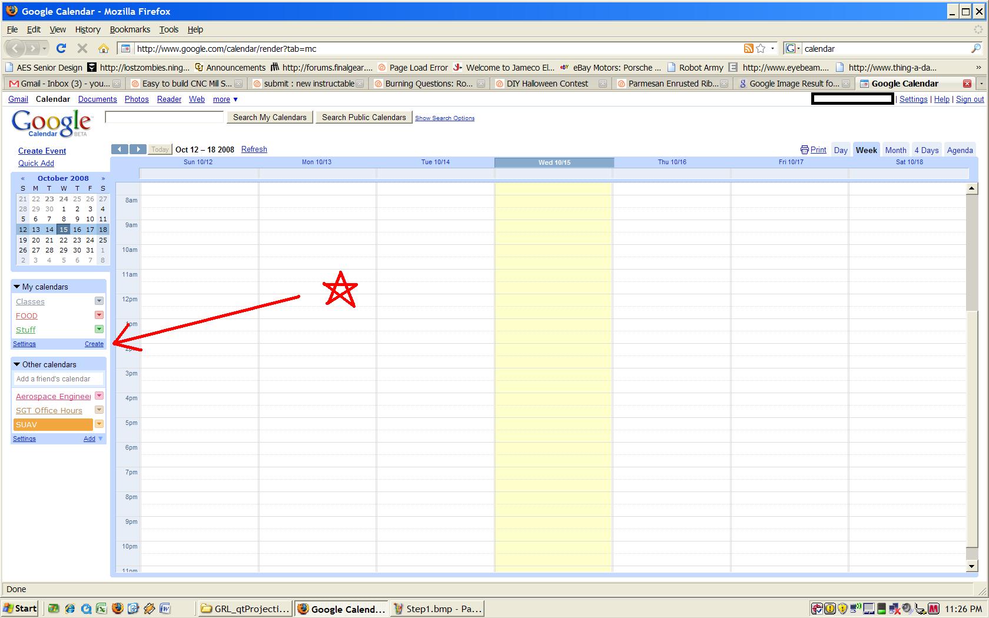The image size is (989, 618).
Task: Open the History menu
Action: [x=88, y=29]
